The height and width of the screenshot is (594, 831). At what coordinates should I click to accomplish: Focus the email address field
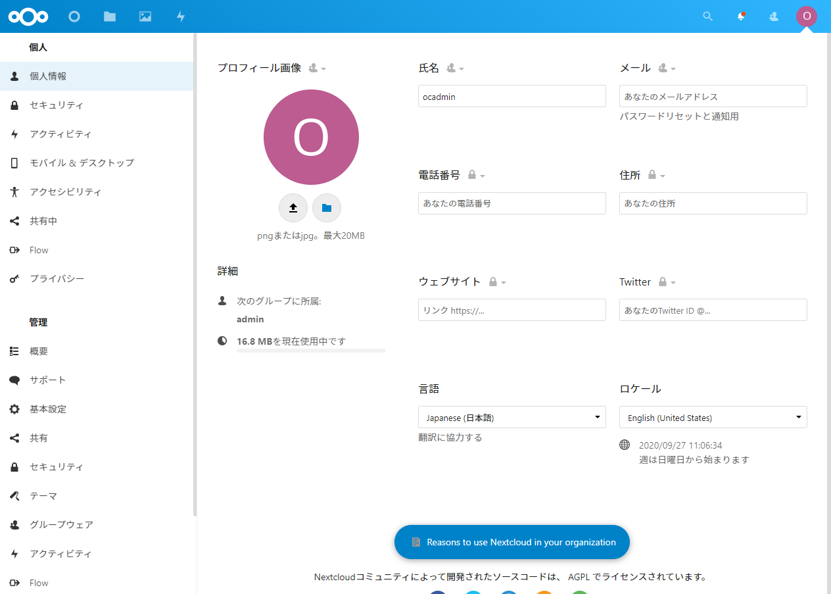tap(713, 96)
